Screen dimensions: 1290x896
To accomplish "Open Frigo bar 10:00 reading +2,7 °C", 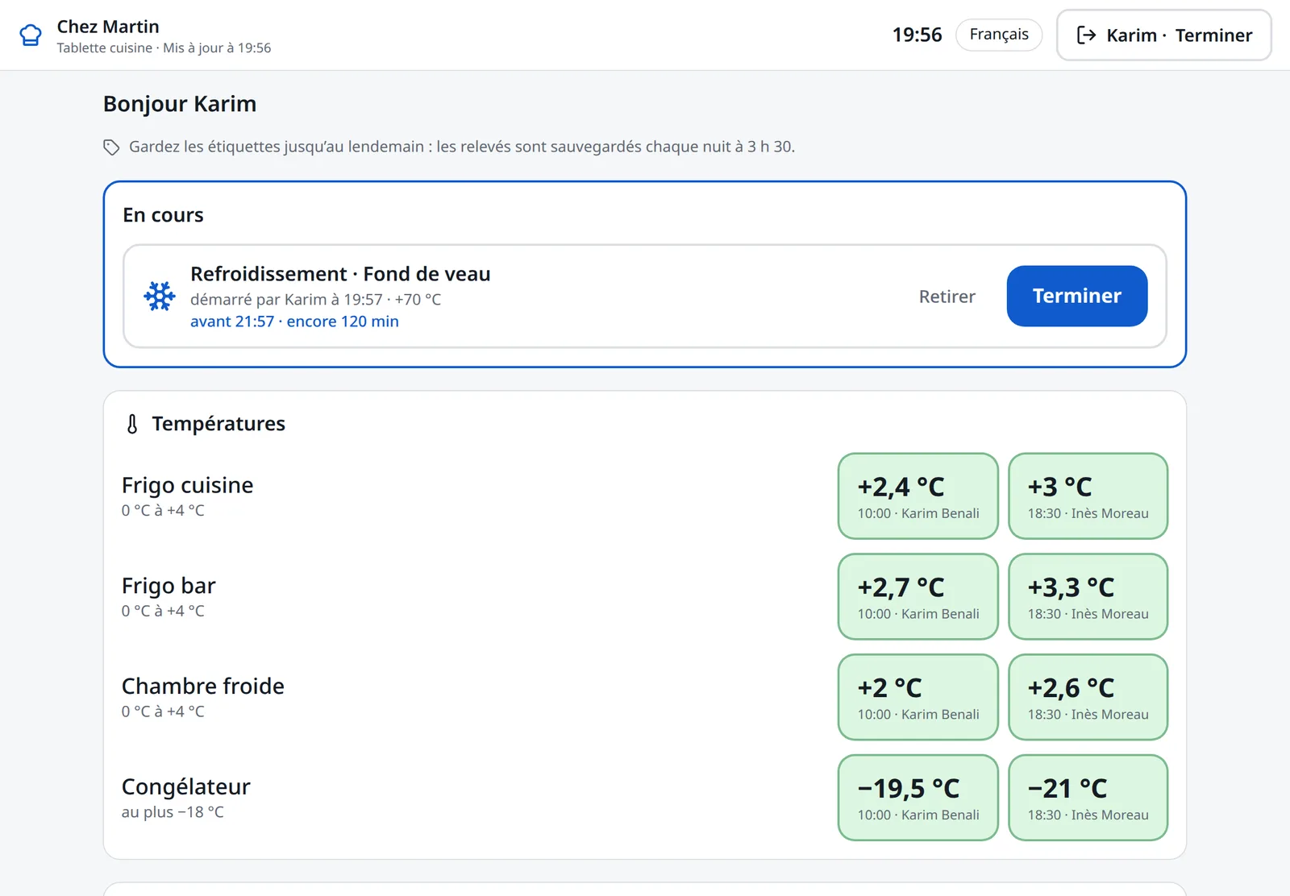I will 918,596.
